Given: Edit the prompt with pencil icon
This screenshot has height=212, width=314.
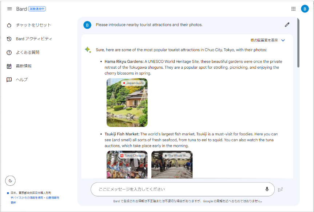Looking at the screenshot, I should (287, 25).
